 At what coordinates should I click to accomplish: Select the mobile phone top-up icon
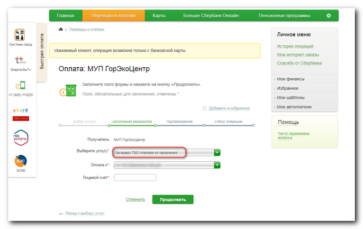coord(20,86)
